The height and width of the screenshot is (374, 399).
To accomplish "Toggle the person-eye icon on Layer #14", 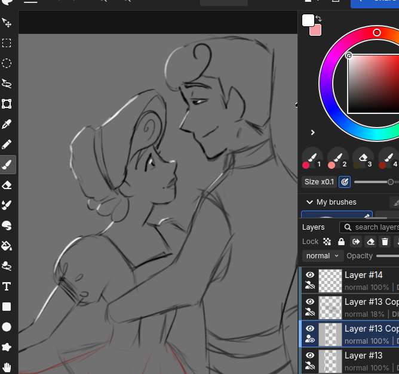I will [x=310, y=285].
